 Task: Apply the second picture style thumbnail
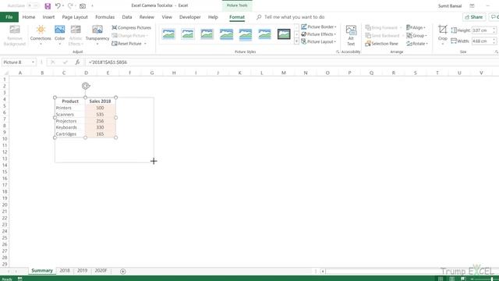tap(188, 34)
